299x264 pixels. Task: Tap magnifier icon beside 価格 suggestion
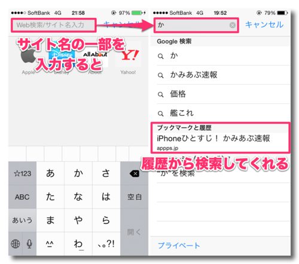click(x=161, y=94)
